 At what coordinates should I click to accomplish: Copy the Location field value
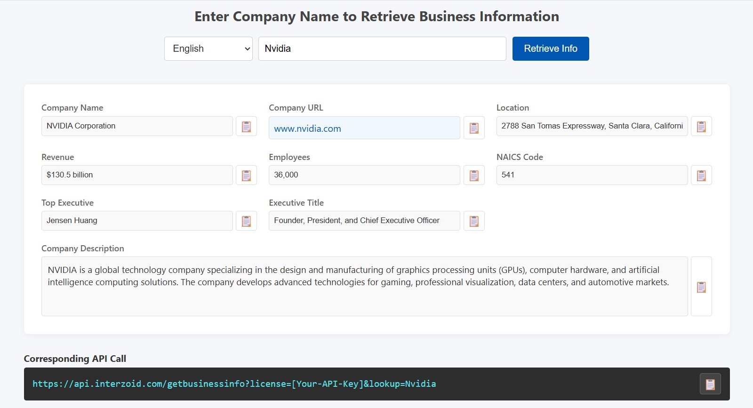(701, 126)
